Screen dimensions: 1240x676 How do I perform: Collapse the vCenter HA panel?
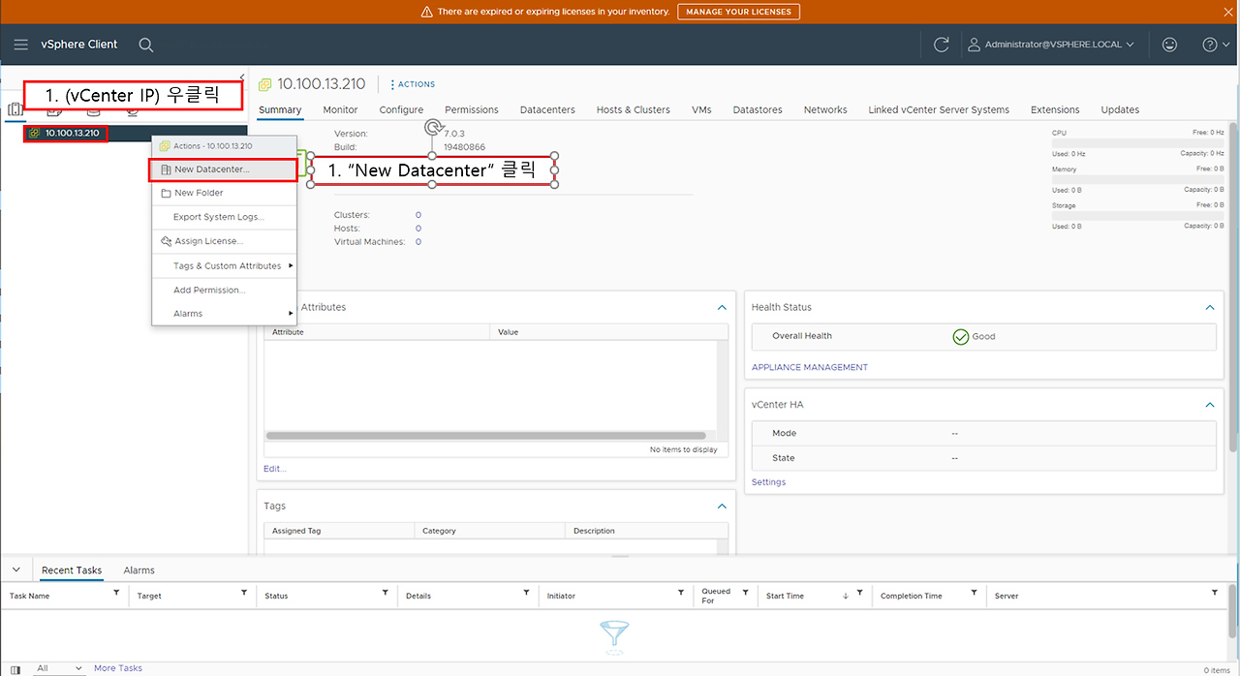click(1209, 405)
